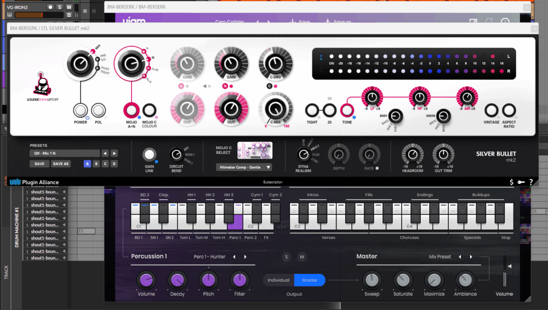Select the E1 clip in drum machine lane
The height and width of the screenshot is (310, 548).
pos(87,231)
